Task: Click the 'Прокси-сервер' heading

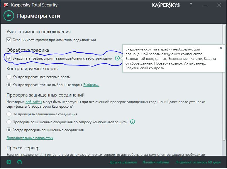Action: pyautogui.click(x=23, y=148)
